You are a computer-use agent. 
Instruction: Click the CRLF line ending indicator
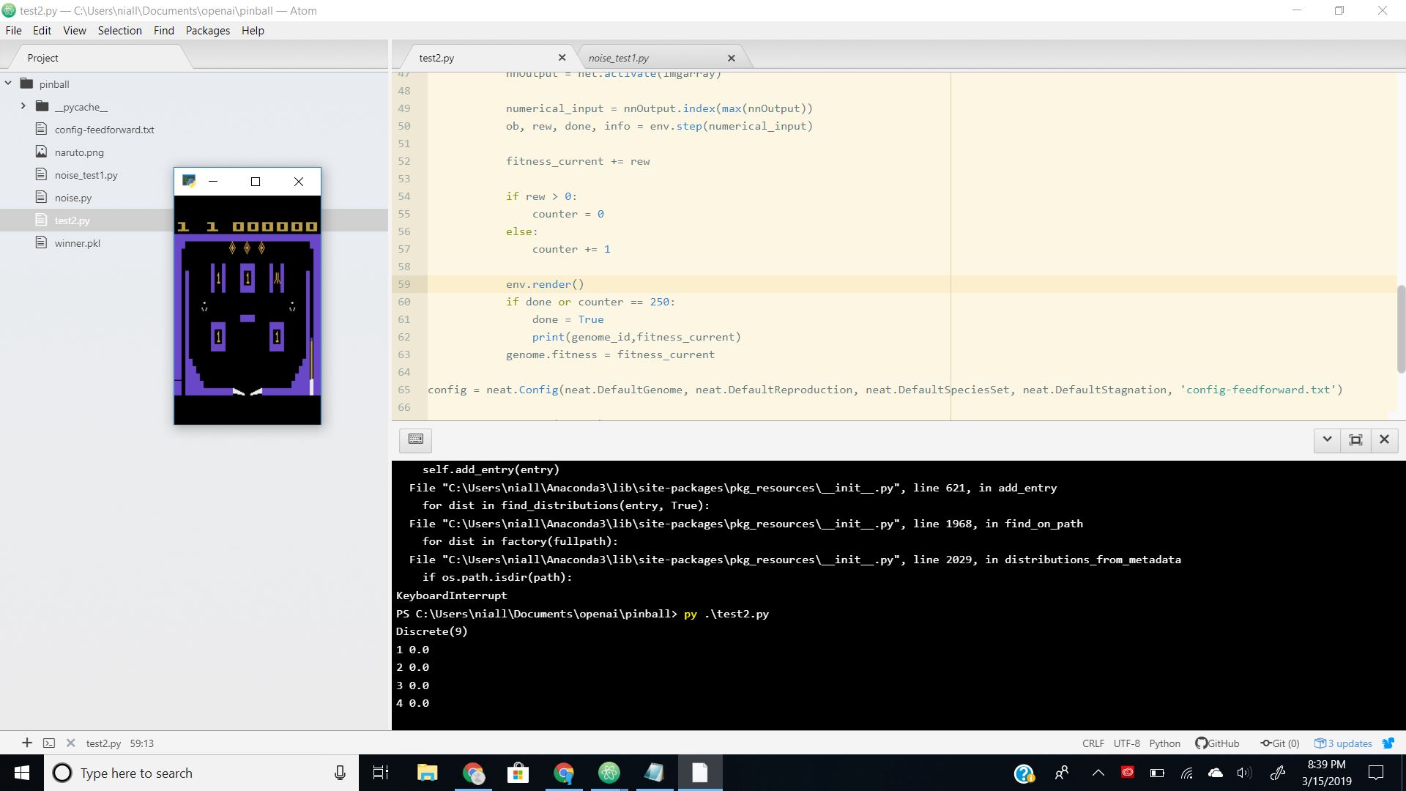[x=1094, y=743]
